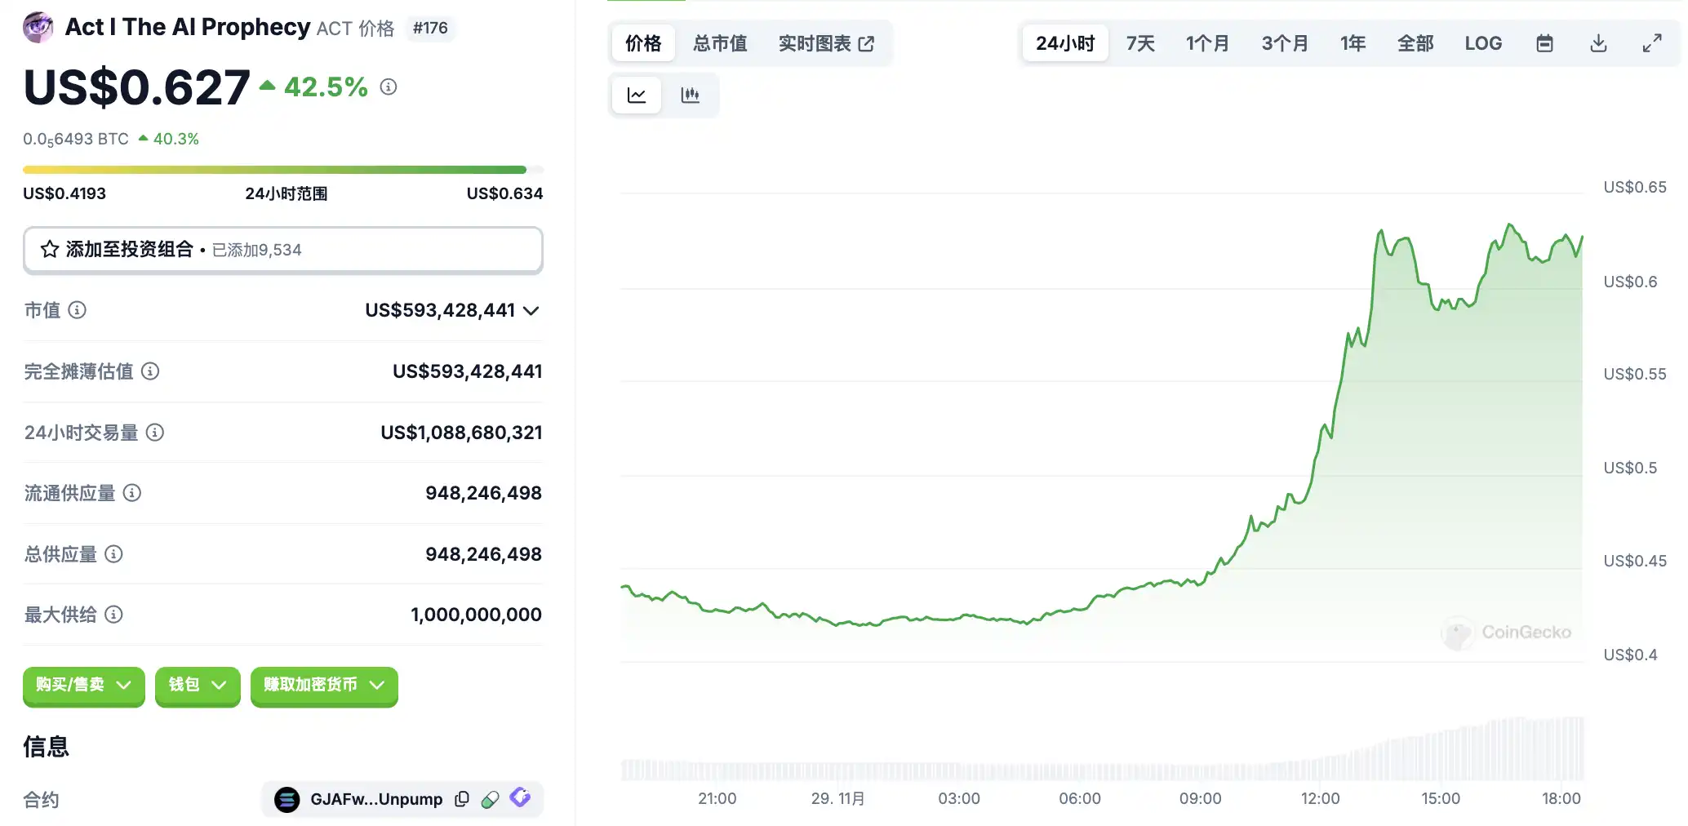Click the calendar date range icon
1688x826 pixels.
tap(1544, 43)
